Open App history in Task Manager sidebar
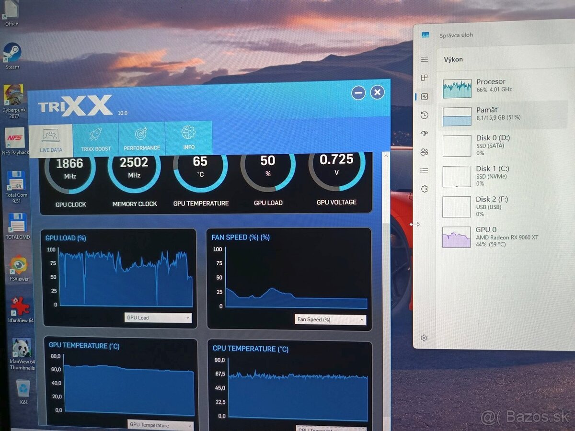 (425, 115)
